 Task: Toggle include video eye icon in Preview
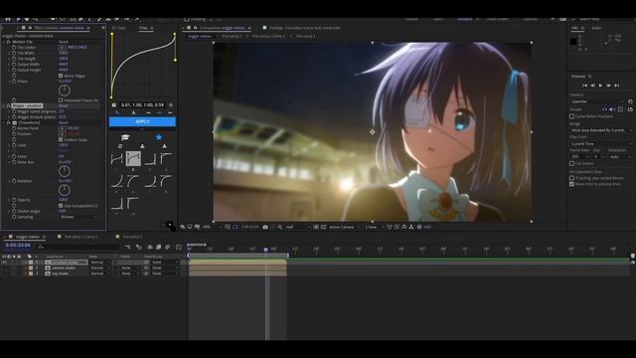(x=604, y=109)
